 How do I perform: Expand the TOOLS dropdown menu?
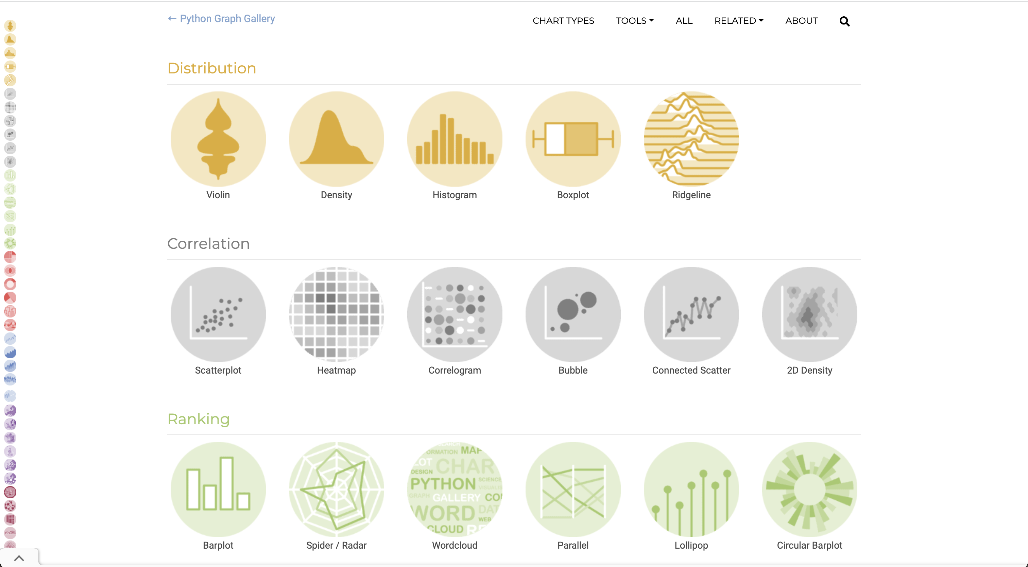(x=635, y=21)
